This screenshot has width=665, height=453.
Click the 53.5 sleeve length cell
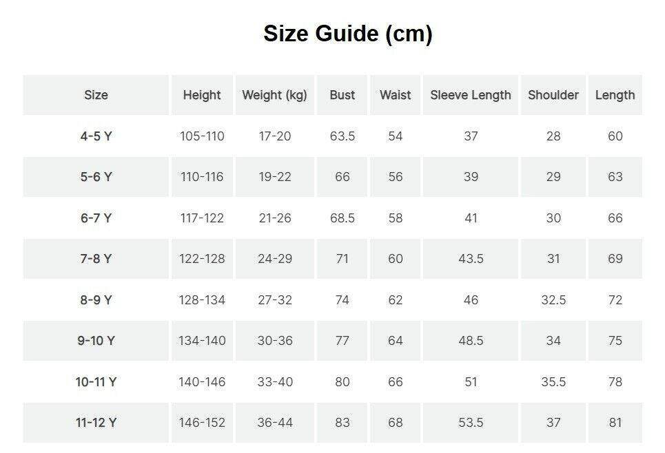pos(471,423)
